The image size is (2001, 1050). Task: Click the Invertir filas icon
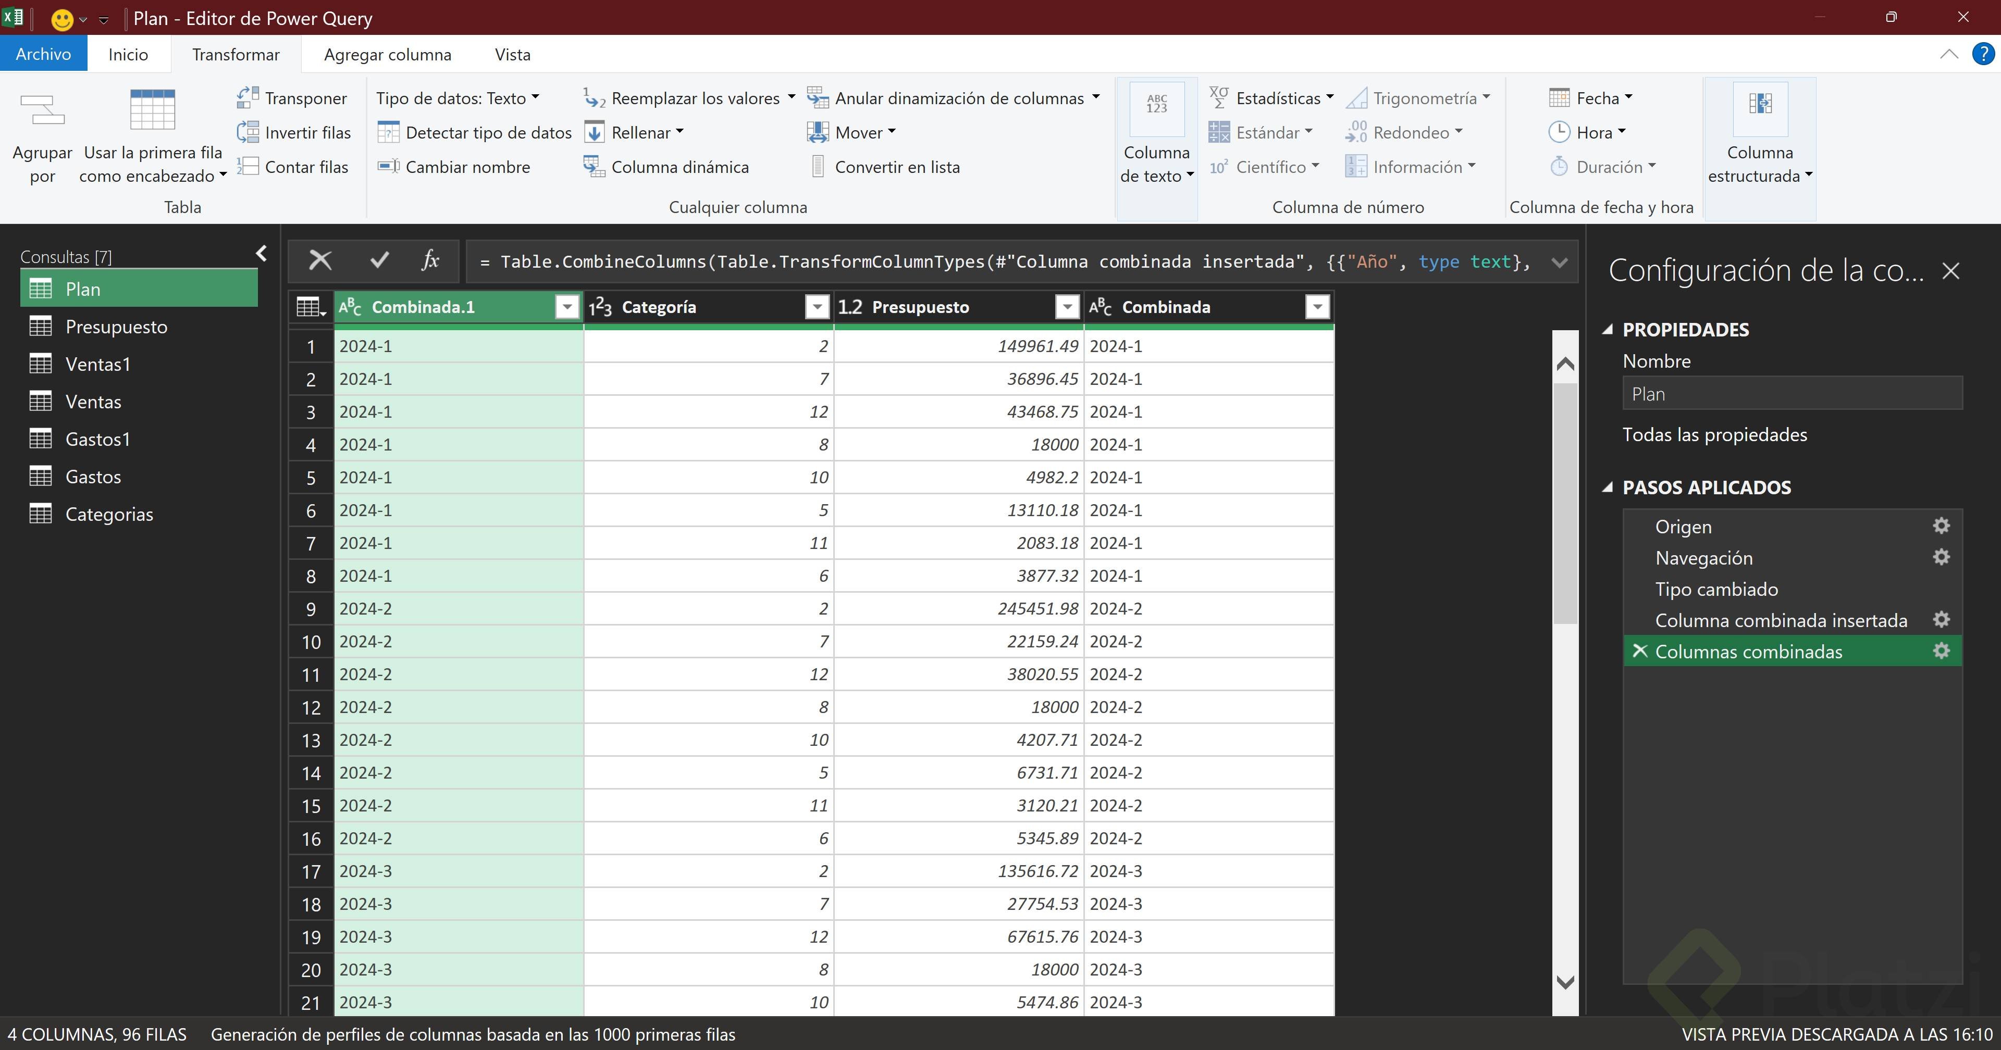pyautogui.click(x=247, y=132)
